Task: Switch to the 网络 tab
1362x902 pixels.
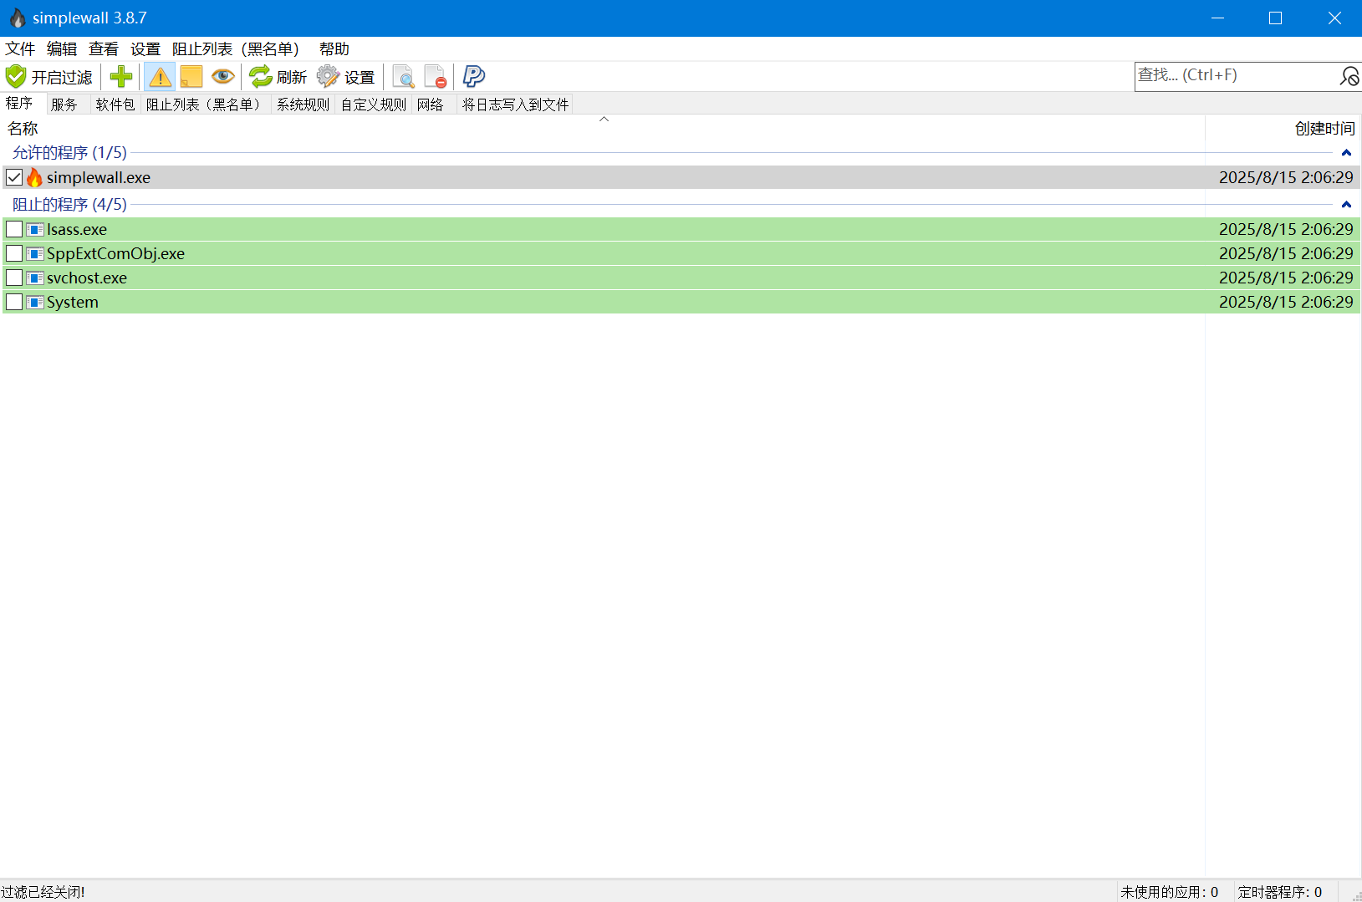Action: click(430, 104)
